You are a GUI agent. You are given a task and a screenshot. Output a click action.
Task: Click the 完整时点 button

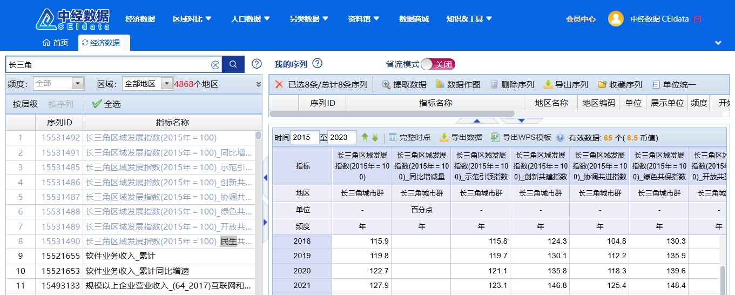click(x=409, y=138)
